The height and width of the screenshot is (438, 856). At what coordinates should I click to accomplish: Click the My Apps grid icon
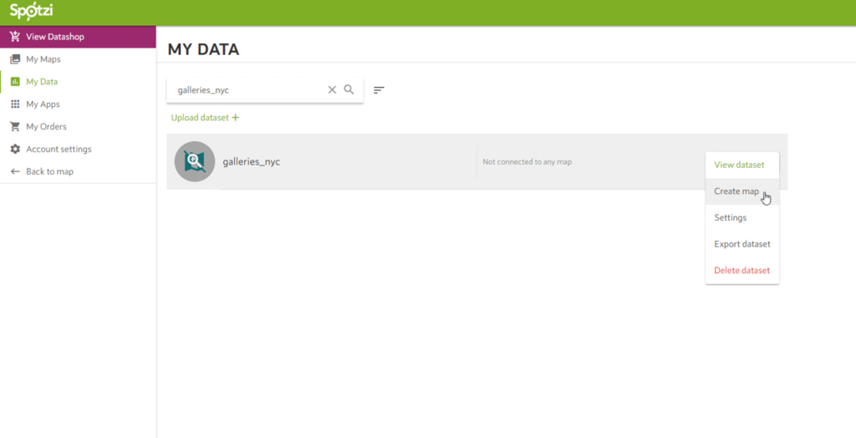pyautogui.click(x=15, y=104)
